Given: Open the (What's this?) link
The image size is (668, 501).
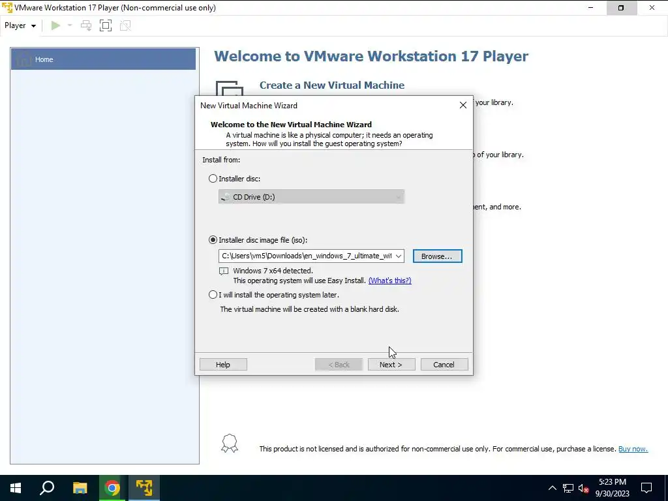Looking at the screenshot, I should pyautogui.click(x=390, y=281).
